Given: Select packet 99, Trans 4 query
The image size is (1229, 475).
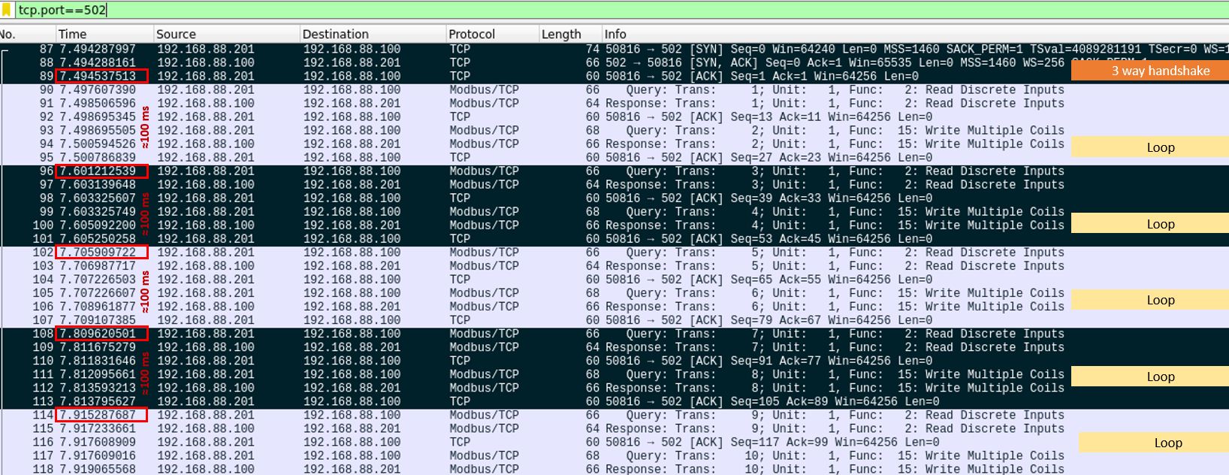Looking at the screenshot, I should tap(614, 212).
